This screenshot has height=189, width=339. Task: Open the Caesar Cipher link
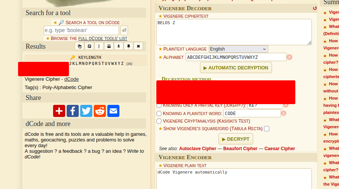[x=279, y=149]
